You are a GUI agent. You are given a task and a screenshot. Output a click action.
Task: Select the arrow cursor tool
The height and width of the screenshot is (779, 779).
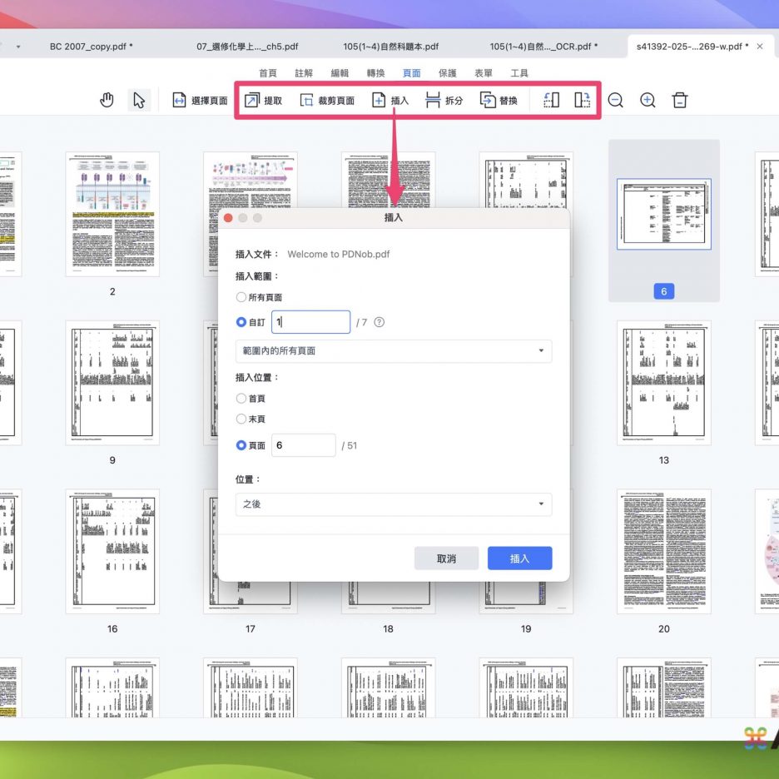pos(139,101)
